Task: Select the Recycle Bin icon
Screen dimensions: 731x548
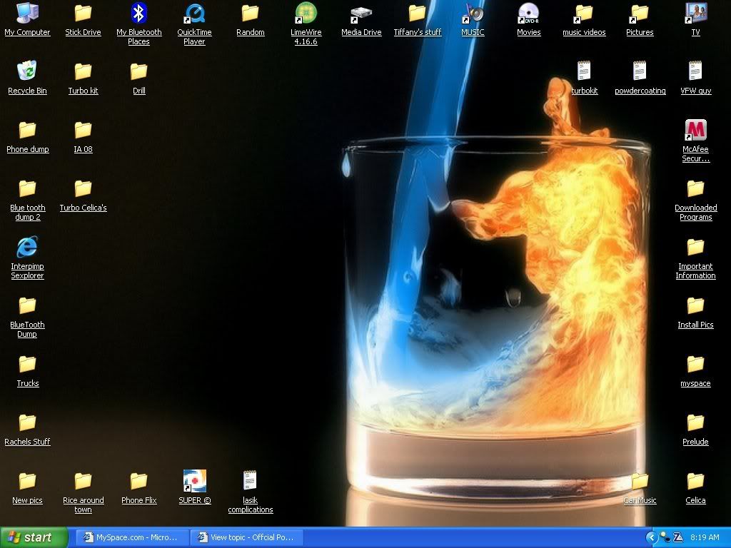Action: [x=27, y=71]
